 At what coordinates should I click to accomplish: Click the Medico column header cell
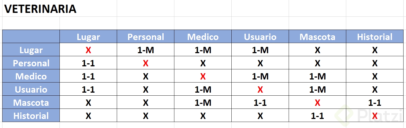[x=203, y=37]
